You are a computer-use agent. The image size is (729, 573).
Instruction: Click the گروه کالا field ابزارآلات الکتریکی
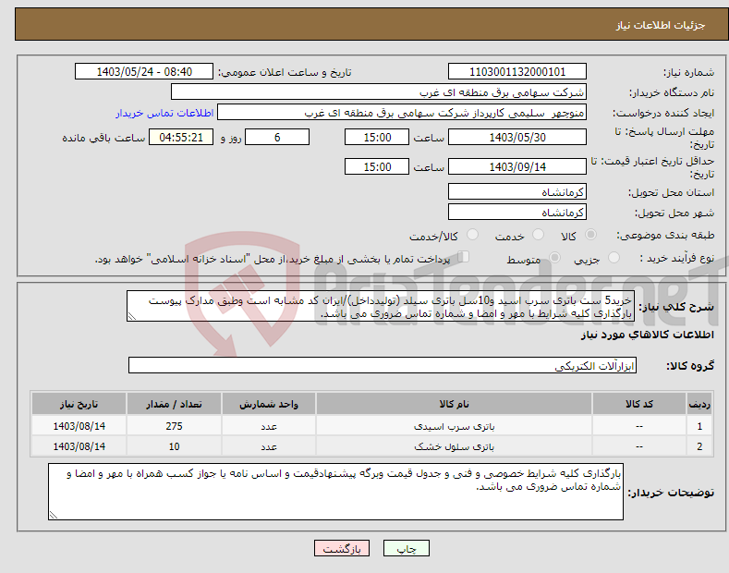click(x=383, y=366)
